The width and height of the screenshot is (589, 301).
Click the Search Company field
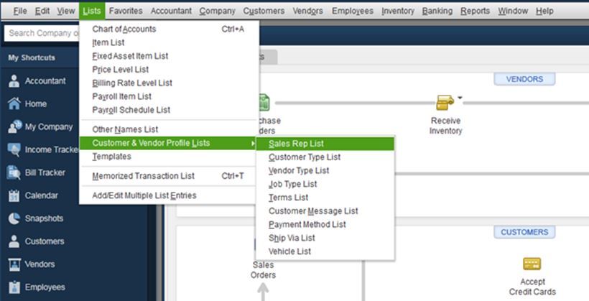(42, 33)
